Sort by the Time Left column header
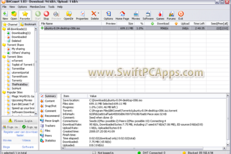The width and height of the screenshot is (231, 154). [199, 23]
